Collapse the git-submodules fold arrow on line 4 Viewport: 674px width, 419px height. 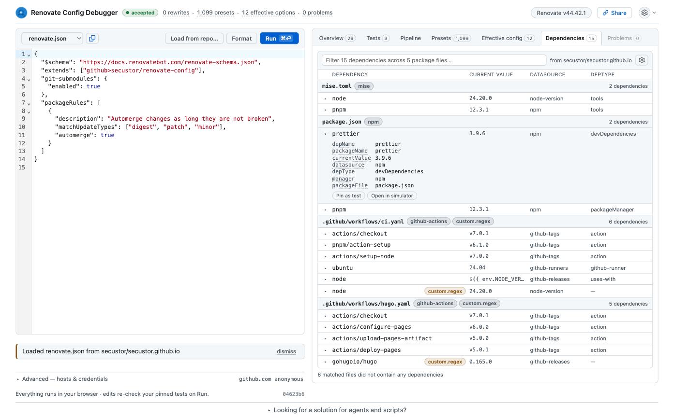29,79
